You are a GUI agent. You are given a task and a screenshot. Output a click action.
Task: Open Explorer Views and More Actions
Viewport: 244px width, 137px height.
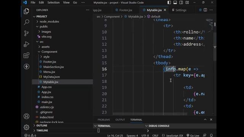coord(88,10)
